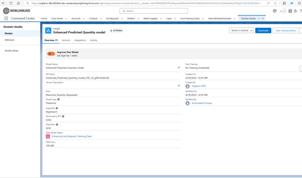Screen dimensions: 302x178
Task: Open the App Launcher grid icon
Action: (x=6, y=18)
